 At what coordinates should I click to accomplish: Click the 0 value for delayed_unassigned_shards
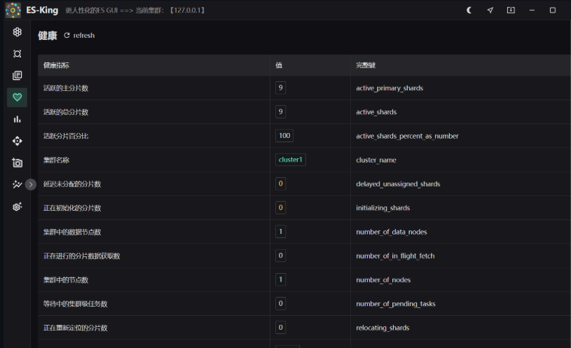tap(281, 184)
